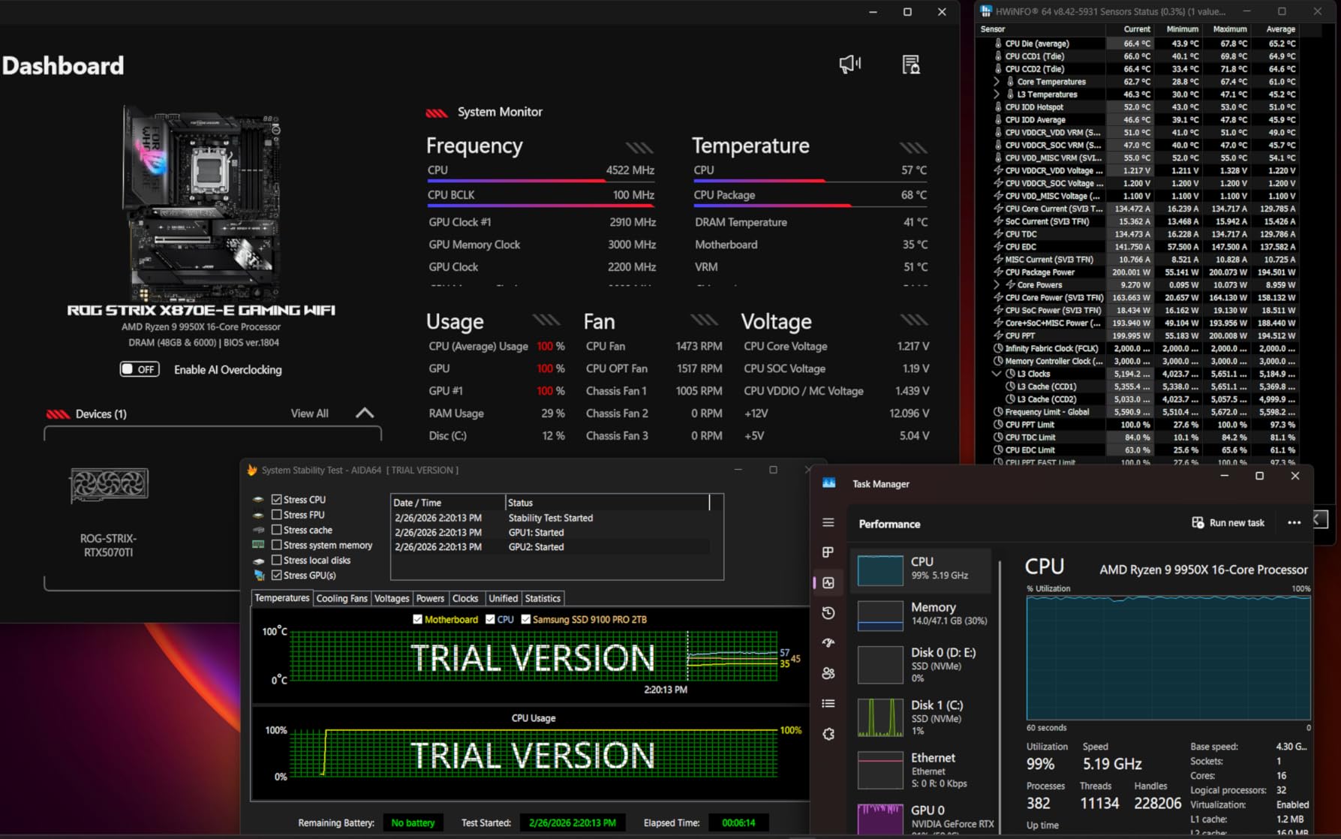Collapse the Devices section chevron in Armoury Crate
1341x839 pixels.
pyautogui.click(x=365, y=413)
